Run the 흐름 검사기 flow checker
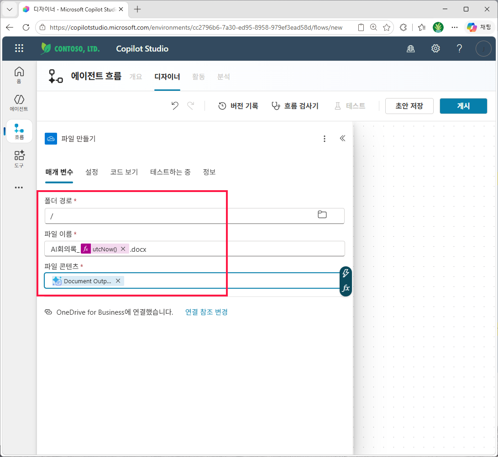 (x=295, y=106)
